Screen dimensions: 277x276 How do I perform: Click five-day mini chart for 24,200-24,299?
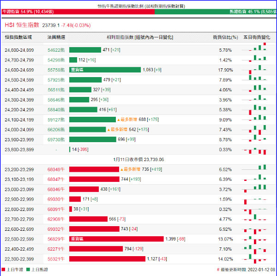[x=254, y=110]
